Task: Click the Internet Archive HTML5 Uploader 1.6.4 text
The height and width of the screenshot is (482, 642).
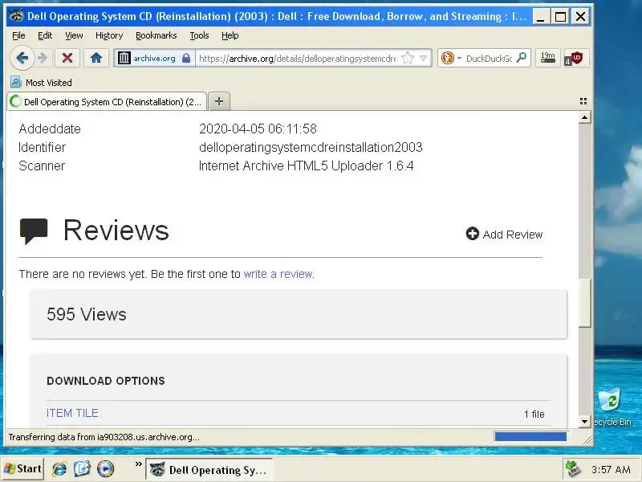Action: 306,165
